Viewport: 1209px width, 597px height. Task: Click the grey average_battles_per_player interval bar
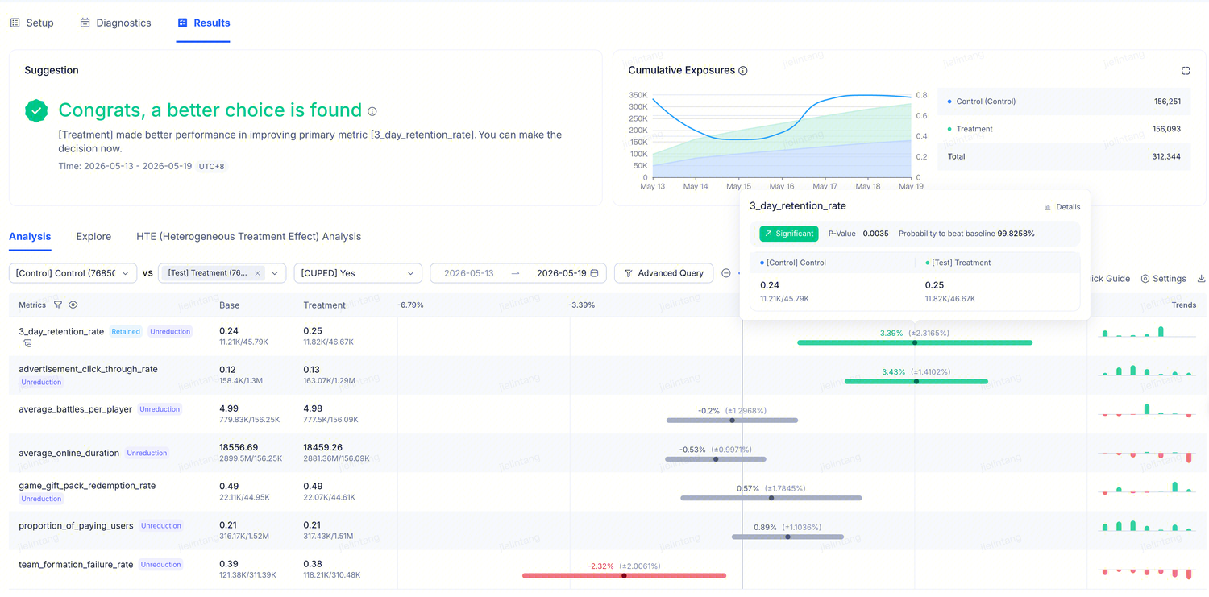[x=732, y=420]
